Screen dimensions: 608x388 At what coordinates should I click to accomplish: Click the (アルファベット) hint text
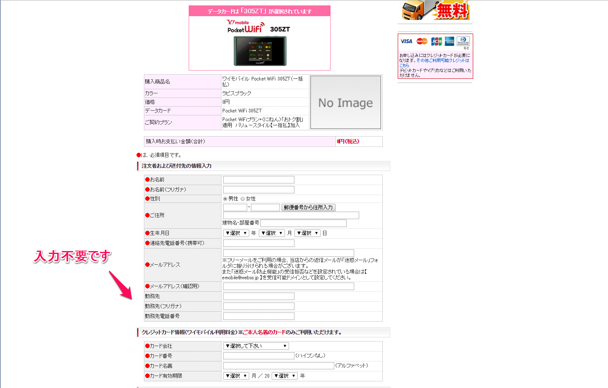352,366
